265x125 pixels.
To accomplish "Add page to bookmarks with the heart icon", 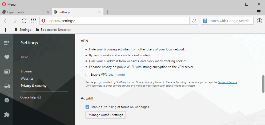I will coord(194,21).
